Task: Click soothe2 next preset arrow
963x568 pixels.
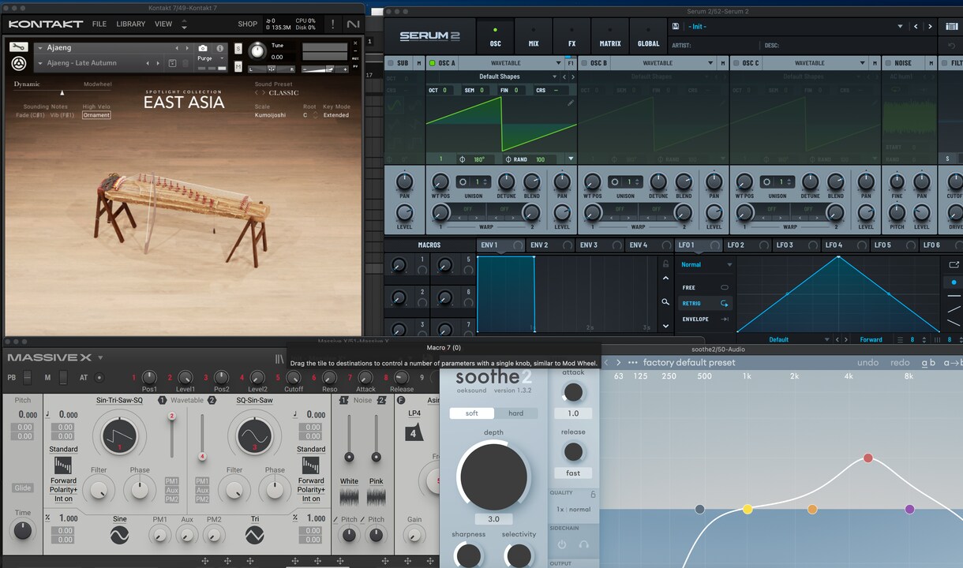Action: (619, 363)
